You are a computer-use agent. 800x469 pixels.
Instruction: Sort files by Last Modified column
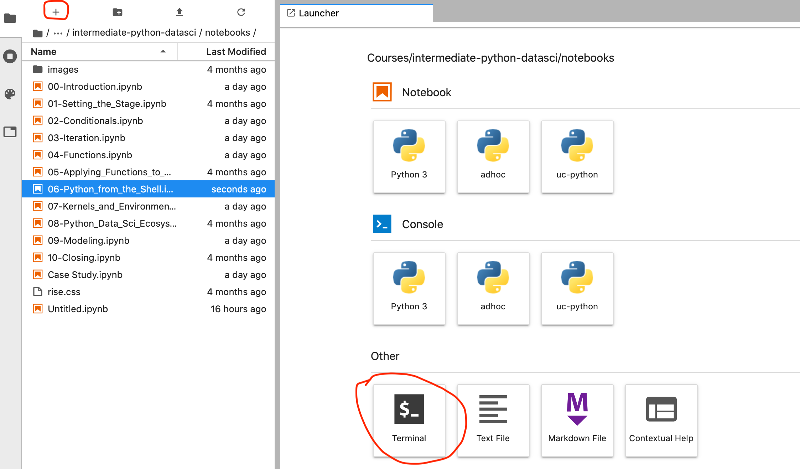click(x=226, y=52)
